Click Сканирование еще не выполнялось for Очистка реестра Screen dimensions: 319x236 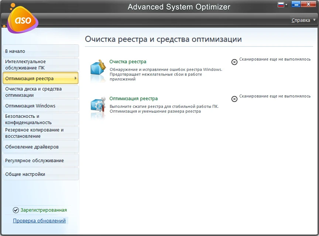pos(275,59)
